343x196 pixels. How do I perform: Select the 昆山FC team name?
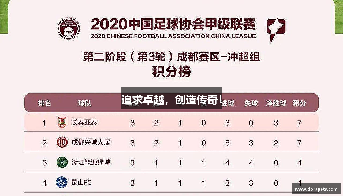click(x=81, y=183)
